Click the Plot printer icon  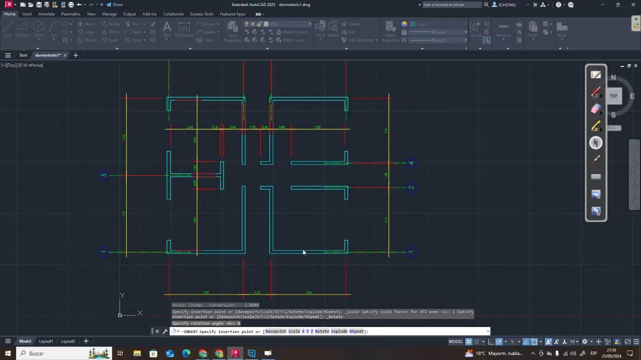click(x=71, y=4)
